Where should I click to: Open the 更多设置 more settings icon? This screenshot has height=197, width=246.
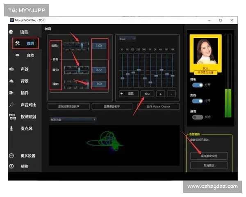click(11, 156)
